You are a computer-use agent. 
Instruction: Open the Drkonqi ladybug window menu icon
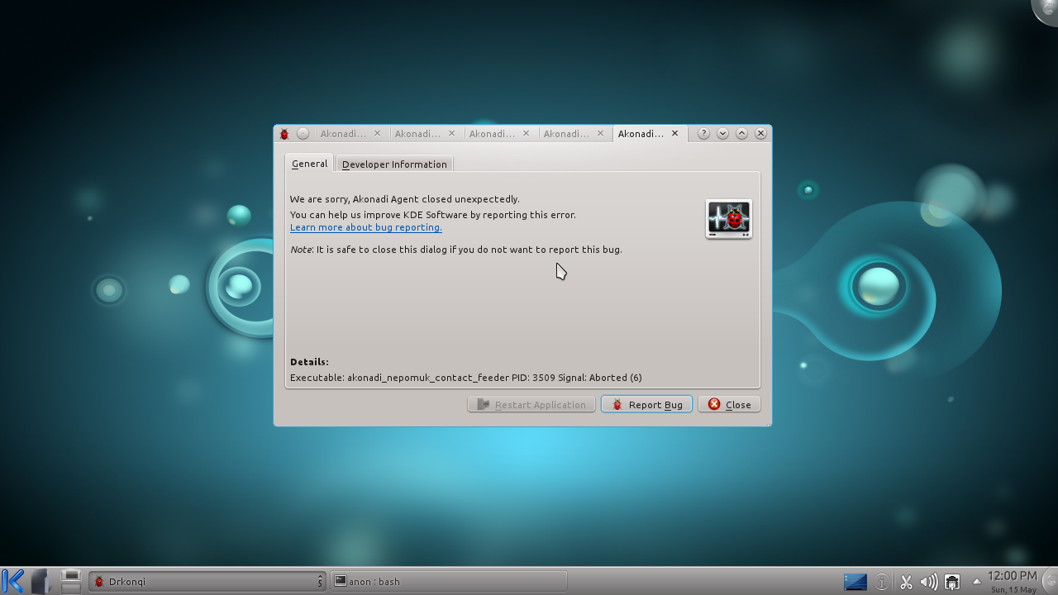[x=284, y=134]
